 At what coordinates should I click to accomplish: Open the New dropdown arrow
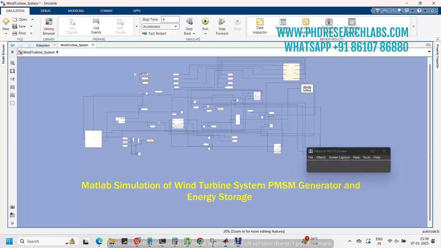click(6, 34)
